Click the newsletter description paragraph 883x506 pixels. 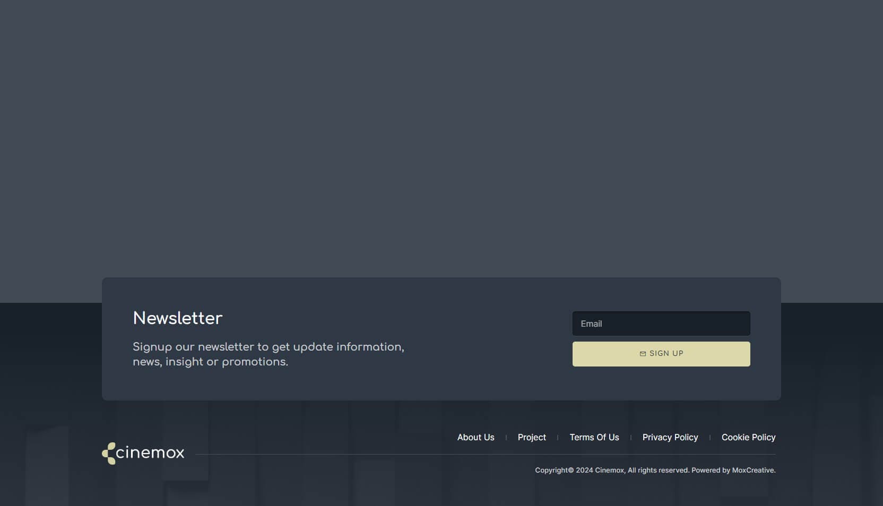coord(269,354)
